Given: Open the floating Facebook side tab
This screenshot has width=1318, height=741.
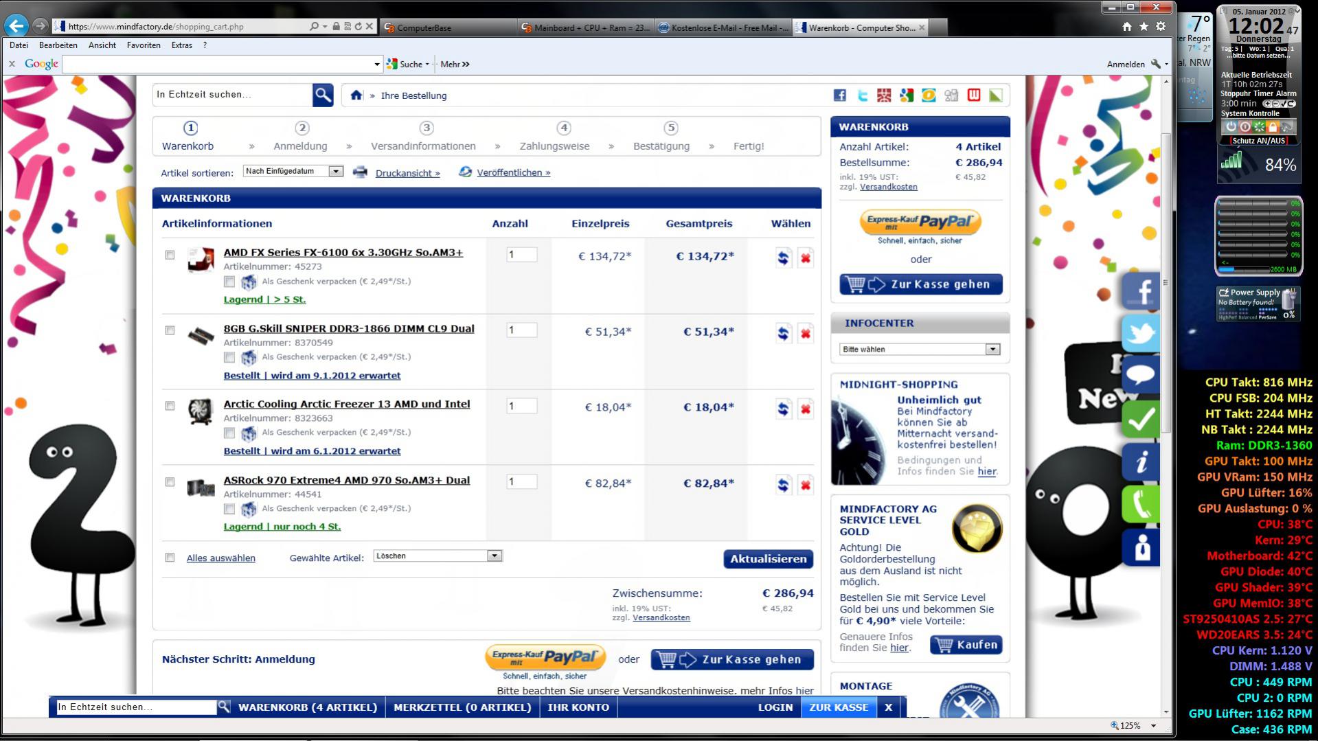Looking at the screenshot, I should (1141, 291).
